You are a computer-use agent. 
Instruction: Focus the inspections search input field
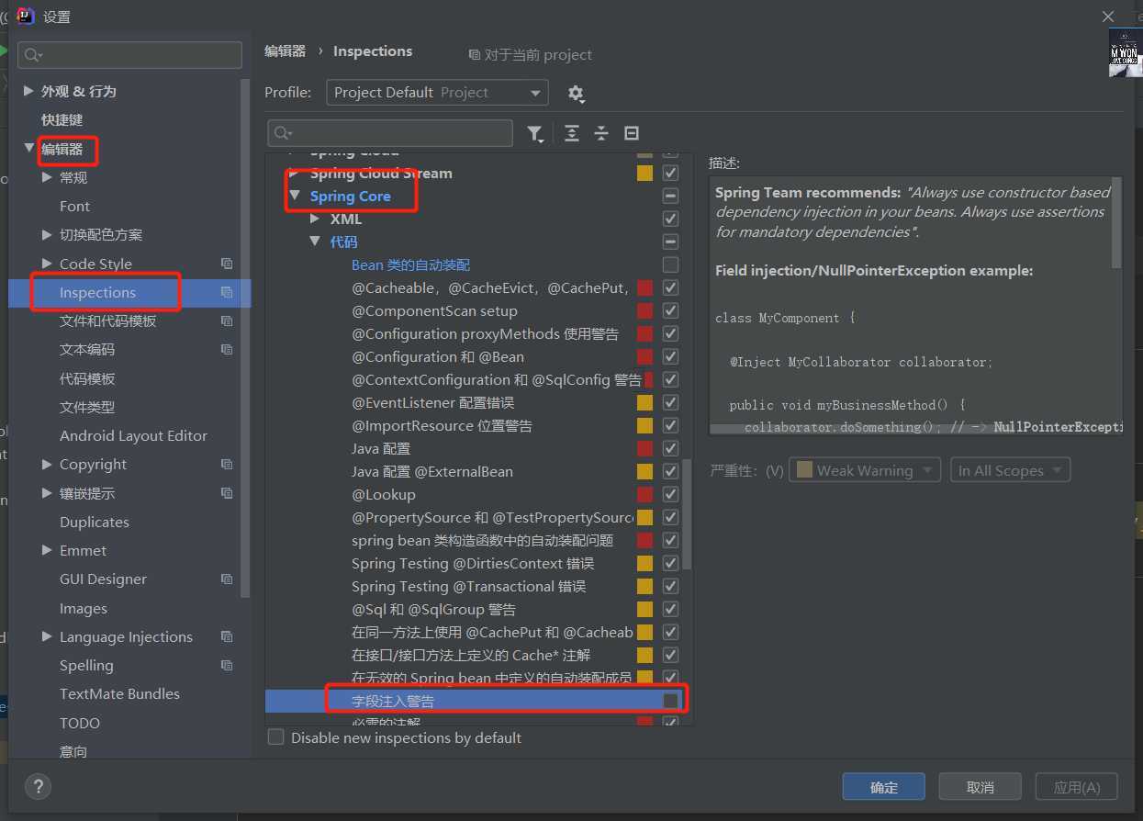tap(390, 133)
